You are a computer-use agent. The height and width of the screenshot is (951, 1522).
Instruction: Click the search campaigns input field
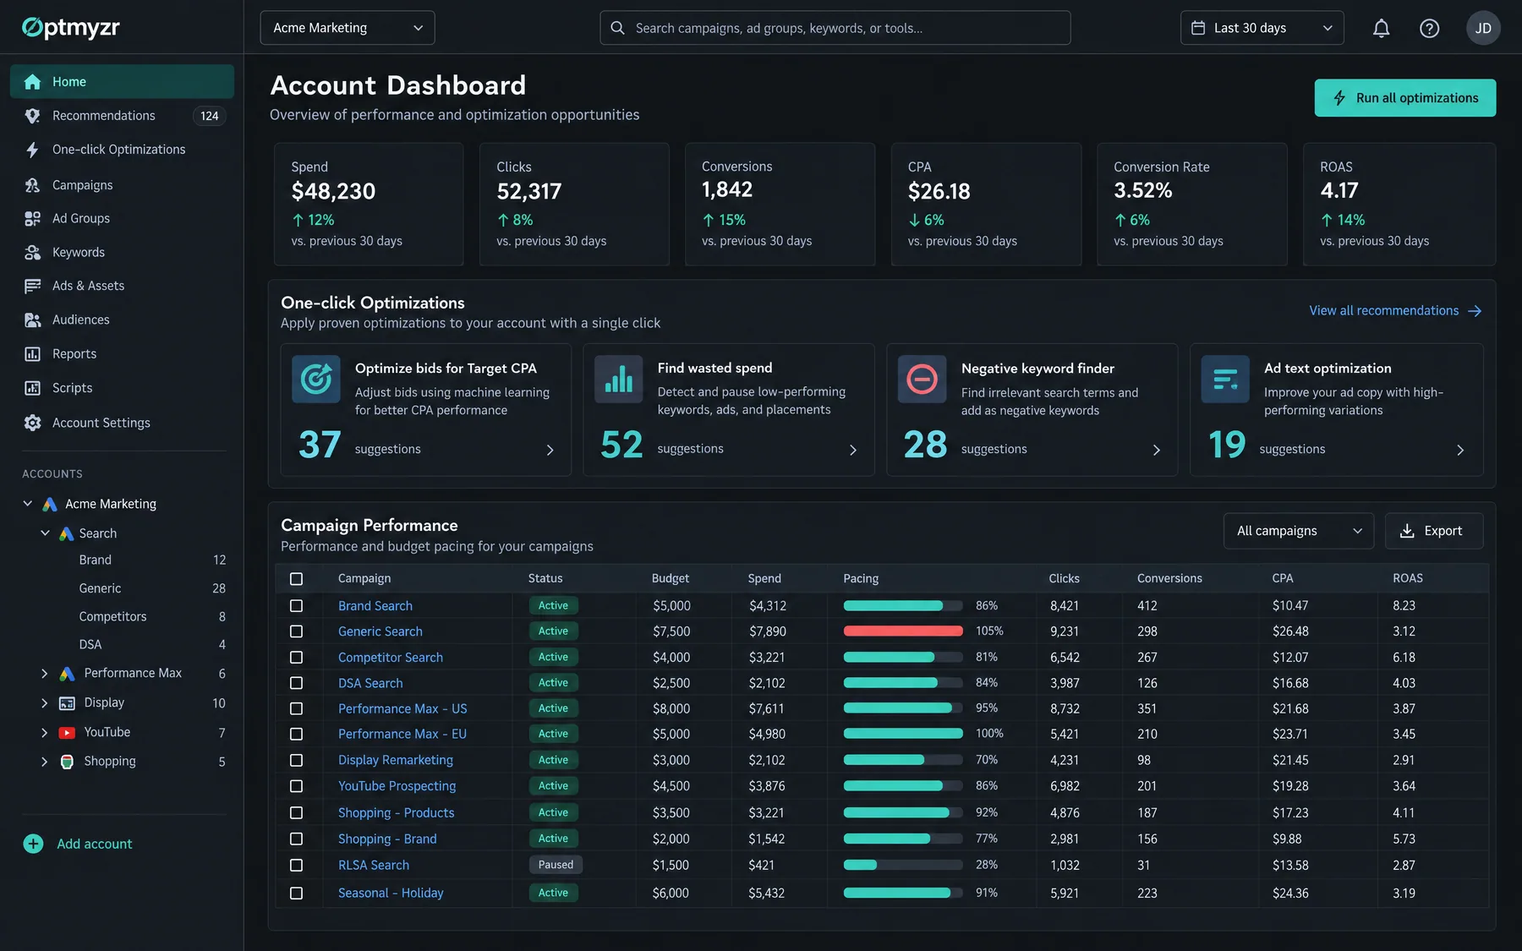[x=835, y=28]
